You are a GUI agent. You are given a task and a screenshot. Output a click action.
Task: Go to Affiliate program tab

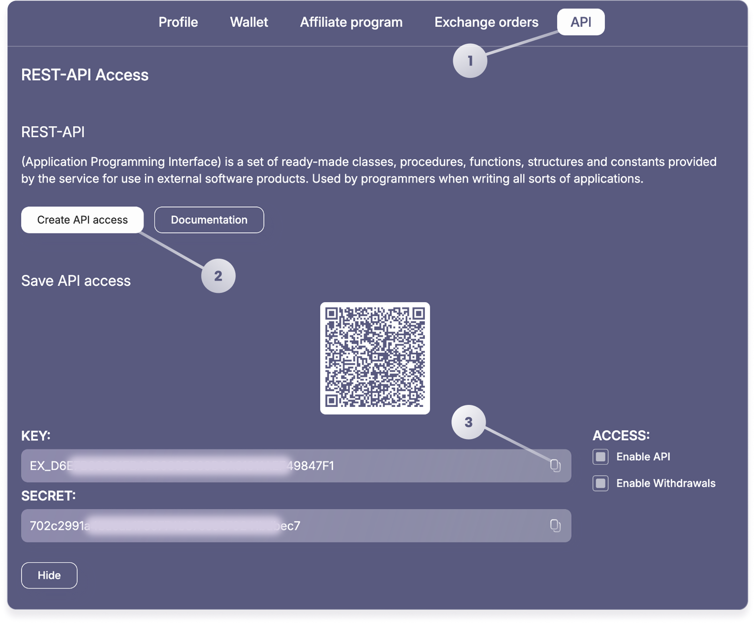click(351, 22)
